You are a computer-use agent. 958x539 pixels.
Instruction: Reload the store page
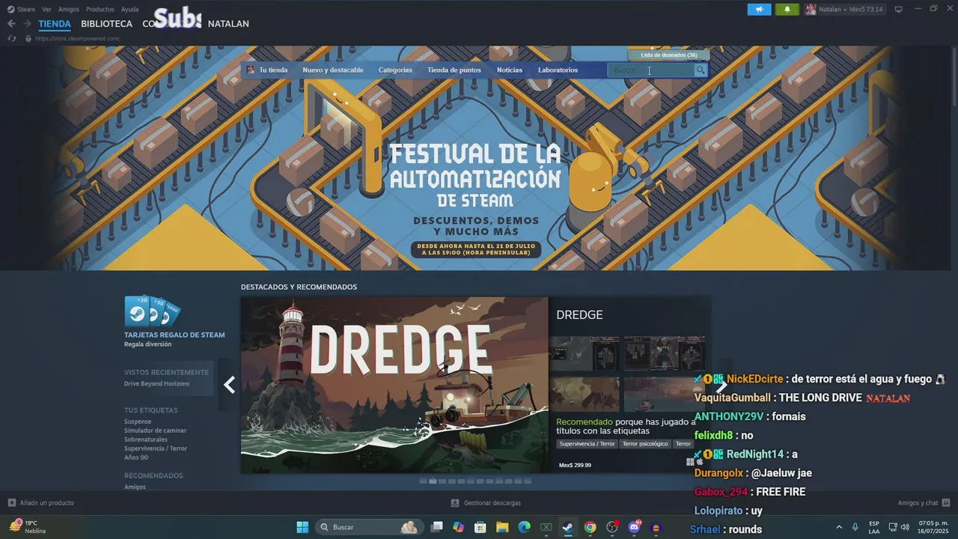12,38
